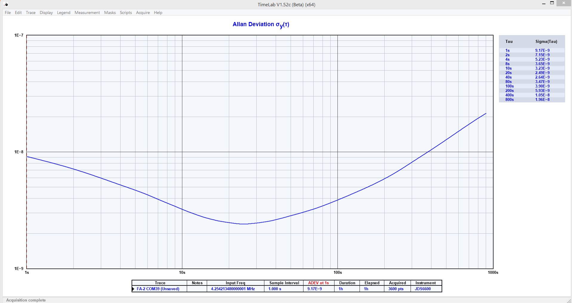Click the Trace column header in legend
The width and height of the screenshot is (572, 303).
click(160, 283)
